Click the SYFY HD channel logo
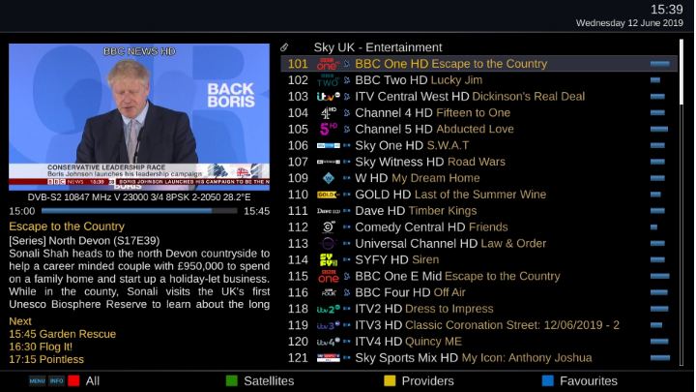Screen dimensions: 696x392 (x=328, y=260)
